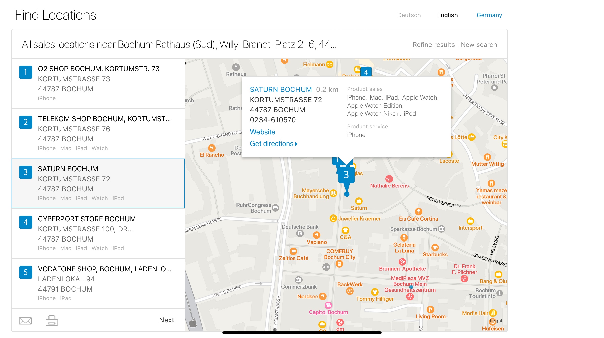Click the Legal link on map

tap(496, 321)
